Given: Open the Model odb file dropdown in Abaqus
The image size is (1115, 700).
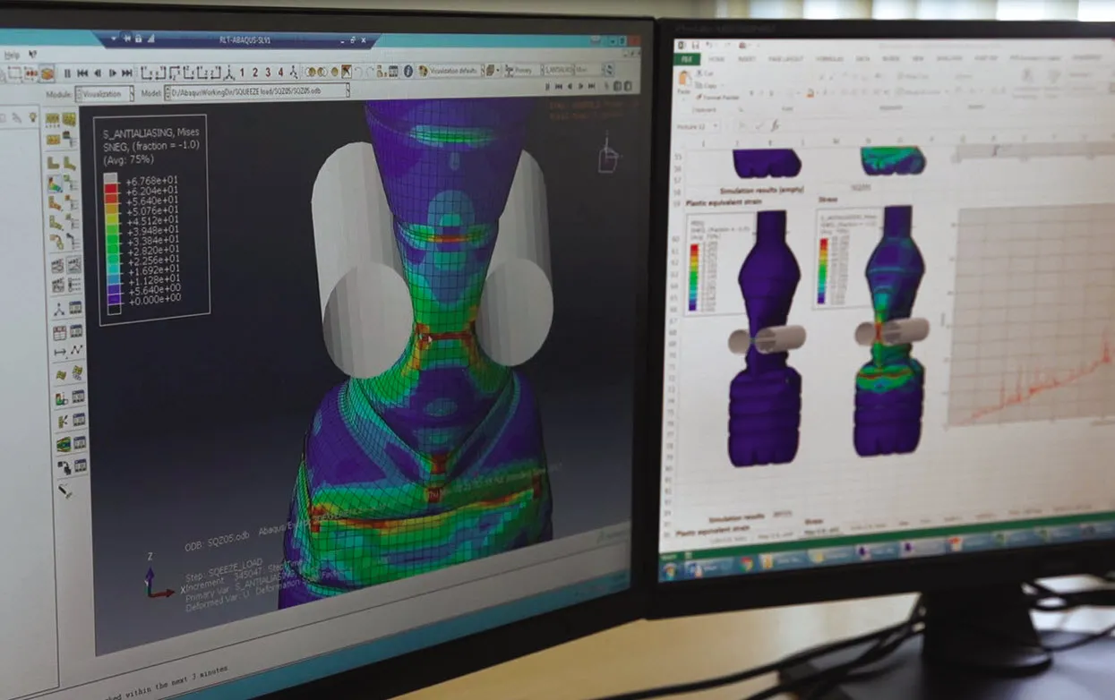Looking at the screenshot, I should [x=347, y=90].
